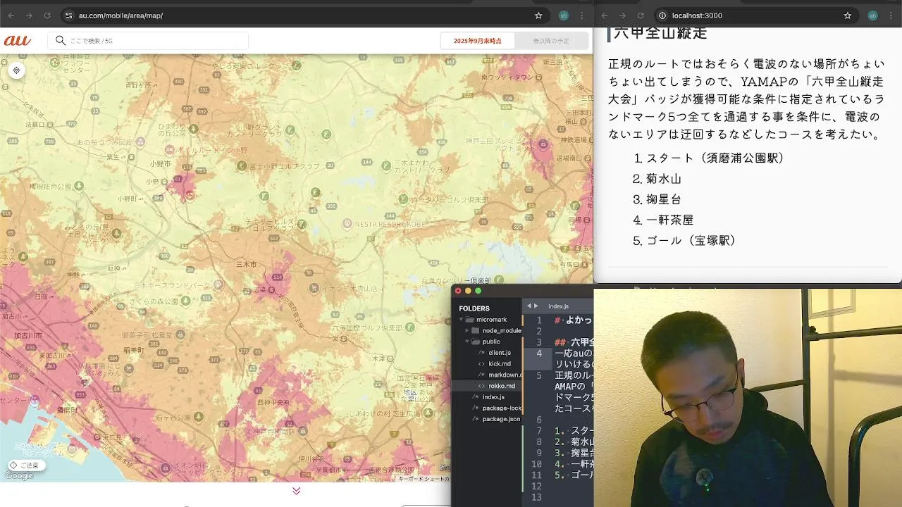
Task: Open site info icon beside au.com address
Action: 68,15
